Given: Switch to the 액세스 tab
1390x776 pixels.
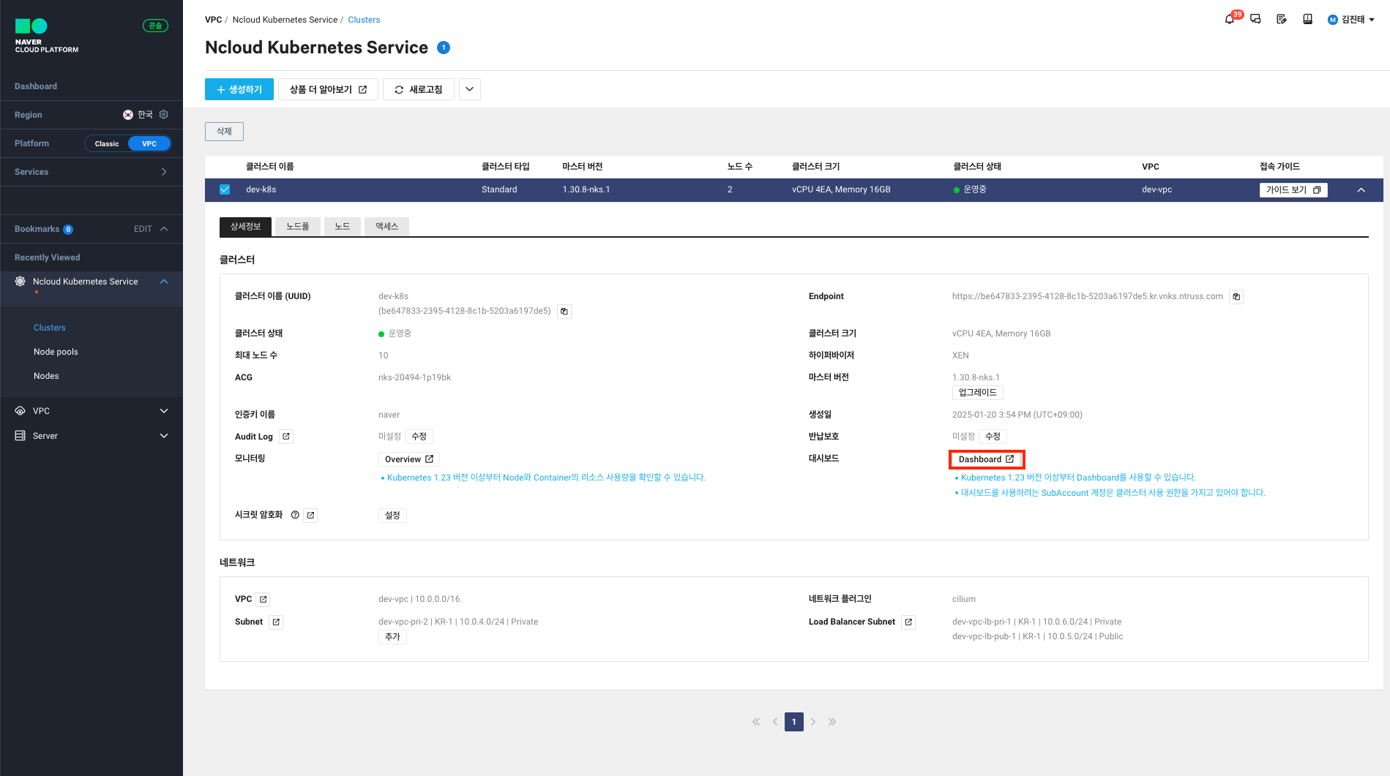Looking at the screenshot, I should (386, 227).
